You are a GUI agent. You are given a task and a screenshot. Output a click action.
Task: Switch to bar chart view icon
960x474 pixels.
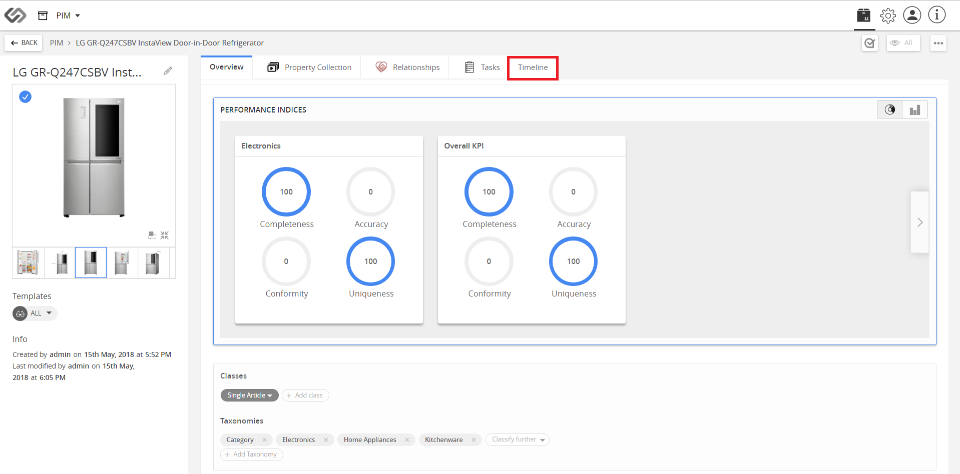tap(915, 109)
